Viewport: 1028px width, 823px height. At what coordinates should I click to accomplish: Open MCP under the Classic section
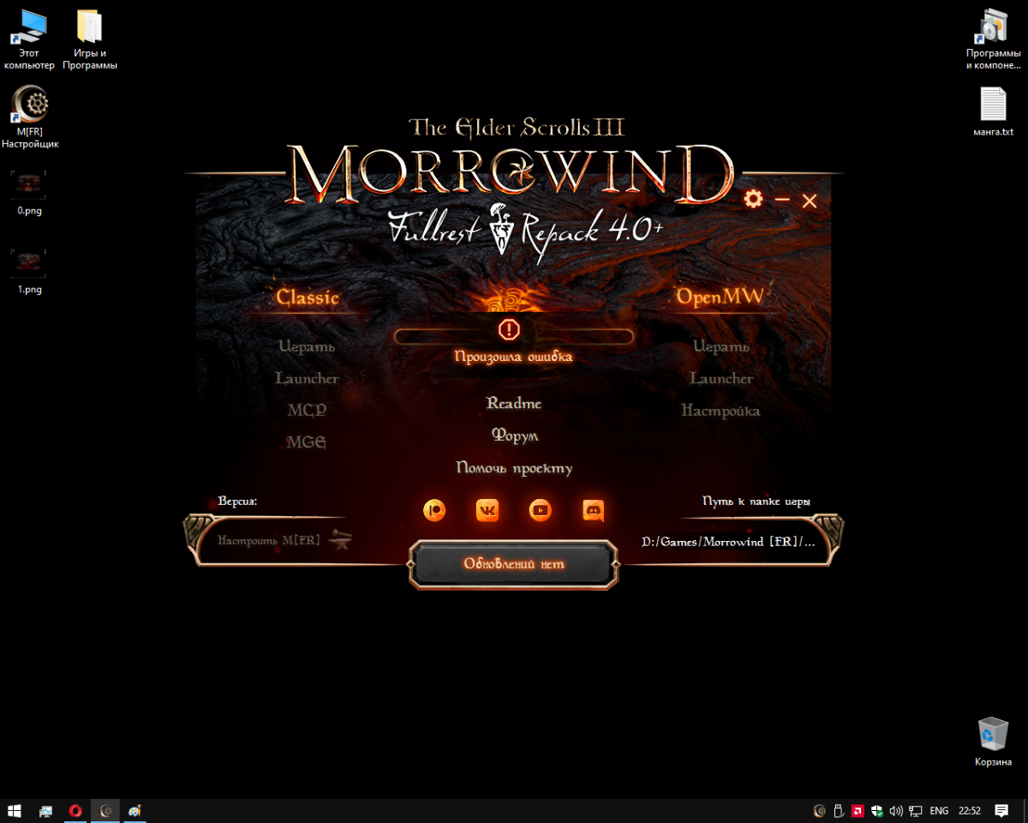(307, 411)
